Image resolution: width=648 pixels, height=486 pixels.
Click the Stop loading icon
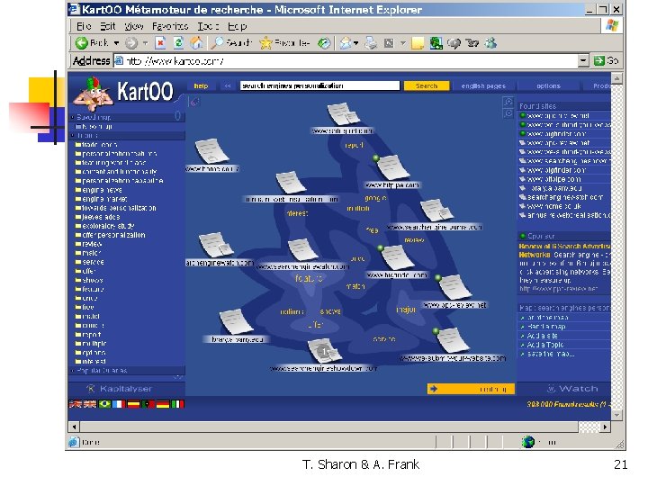pyautogui.click(x=160, y=42)
